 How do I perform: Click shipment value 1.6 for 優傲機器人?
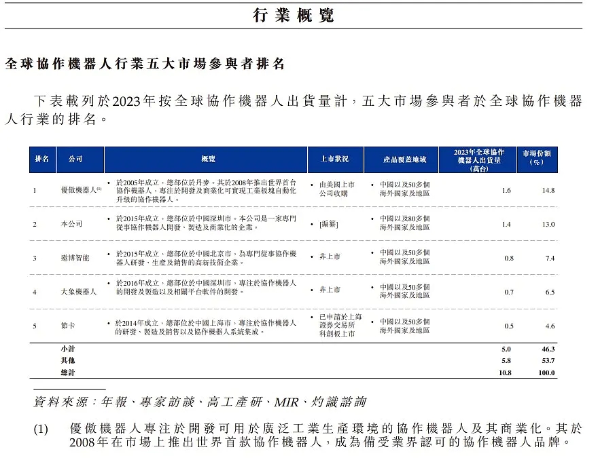point(506,191)
